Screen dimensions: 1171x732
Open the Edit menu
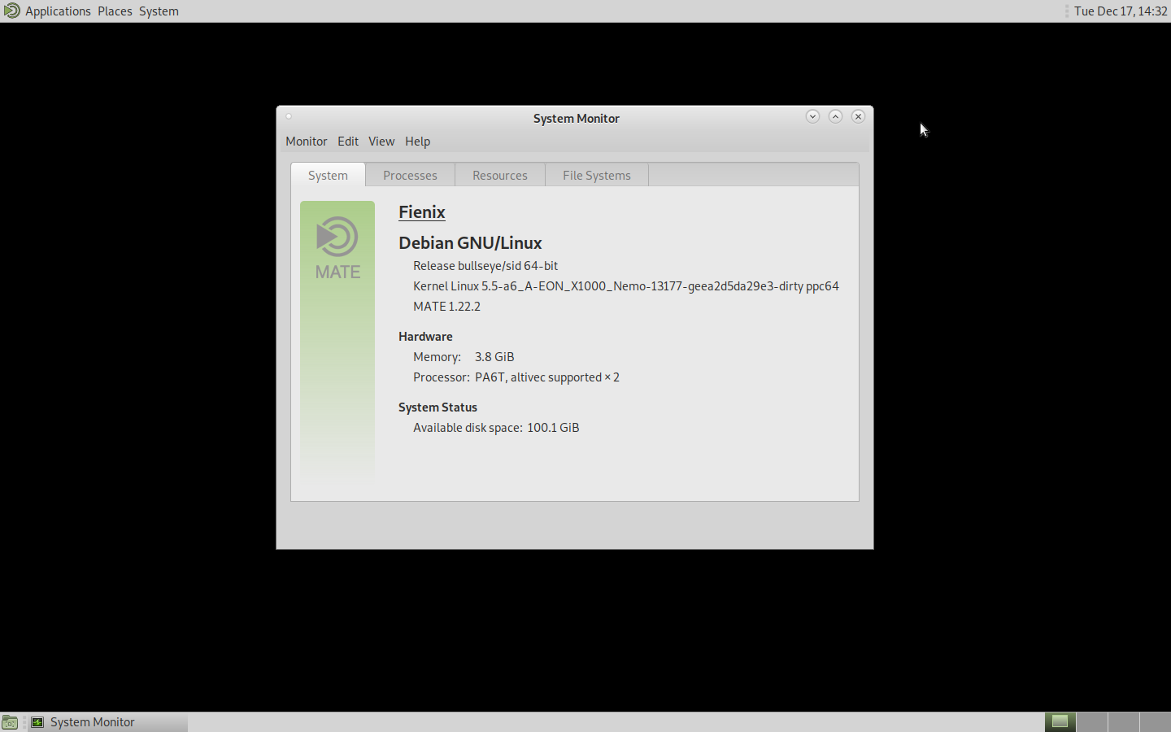[348, 142]
